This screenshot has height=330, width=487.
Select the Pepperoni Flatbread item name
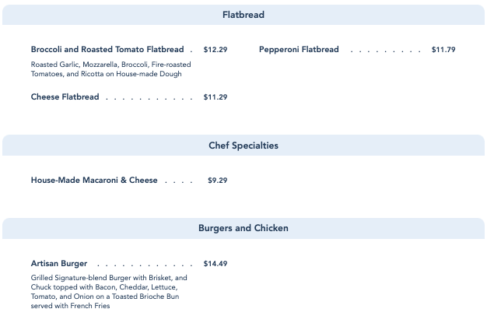point(299,50)
